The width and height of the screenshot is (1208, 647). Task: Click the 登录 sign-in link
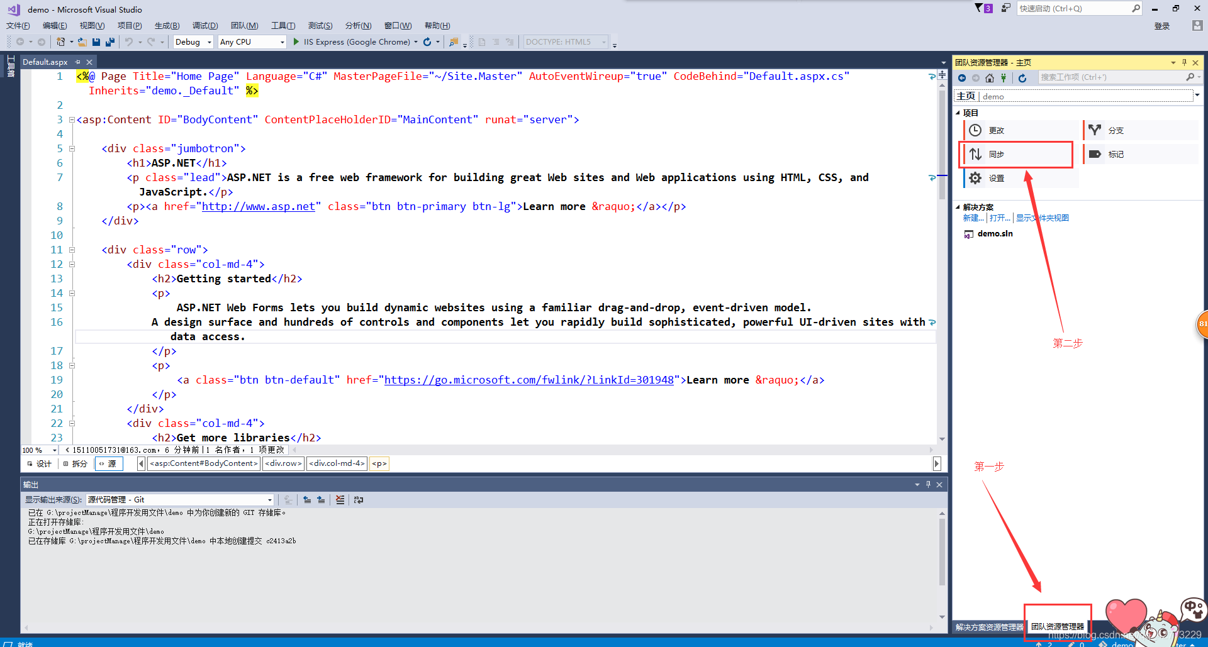[x=1162, y=26]
